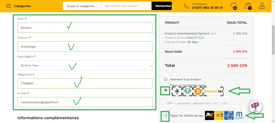Click the Téléphone input field
This screenshot has width=275, height=123.
[x=85, y=83]
